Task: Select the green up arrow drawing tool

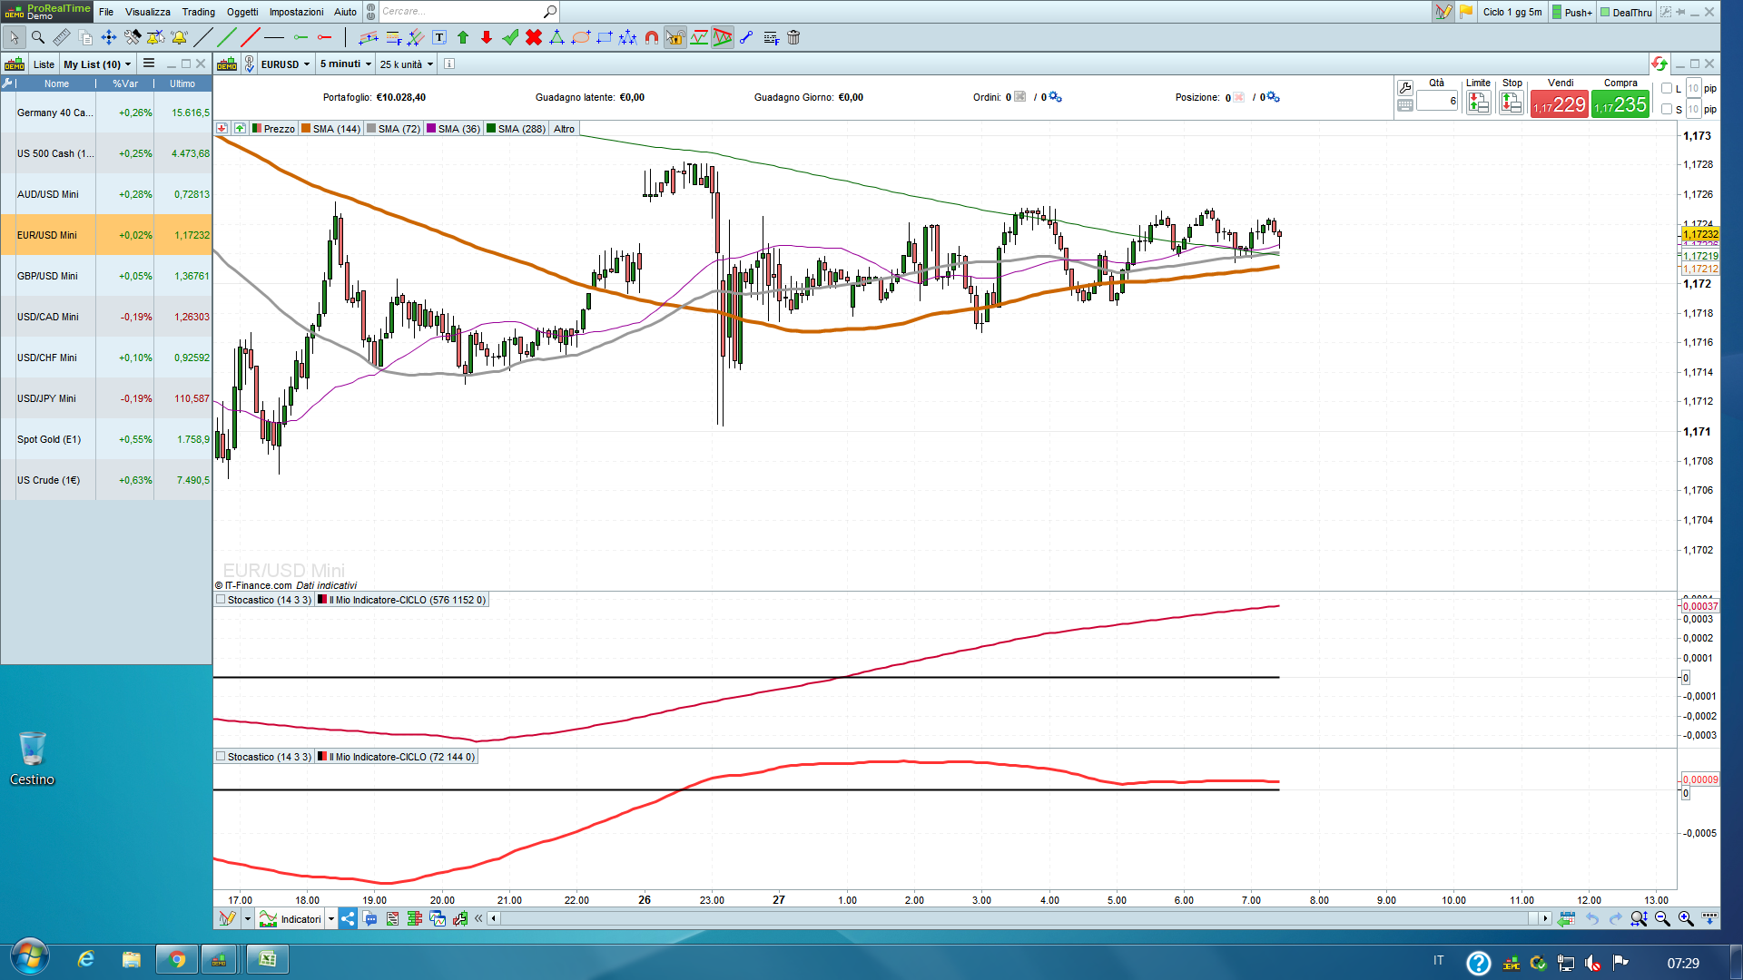Action: click(463, 37)
